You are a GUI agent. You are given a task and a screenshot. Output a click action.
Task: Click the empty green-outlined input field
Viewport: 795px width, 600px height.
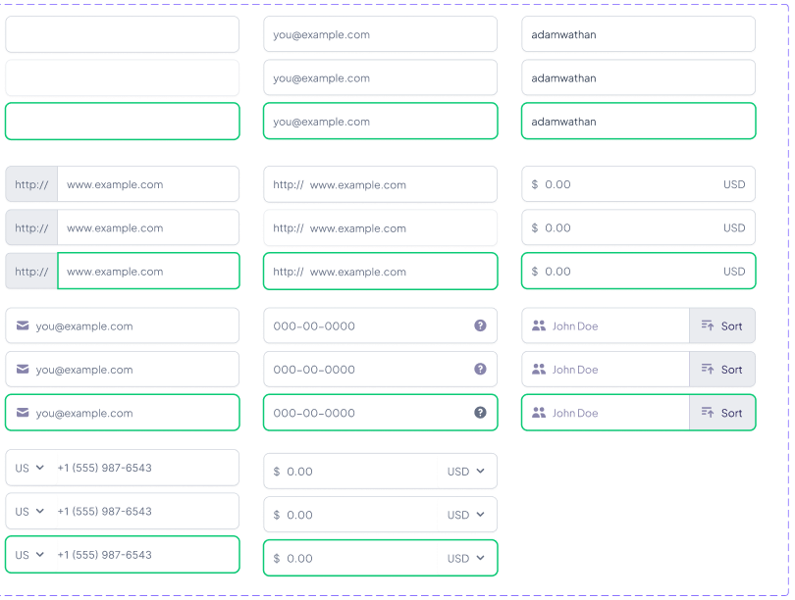click(122, 121)
